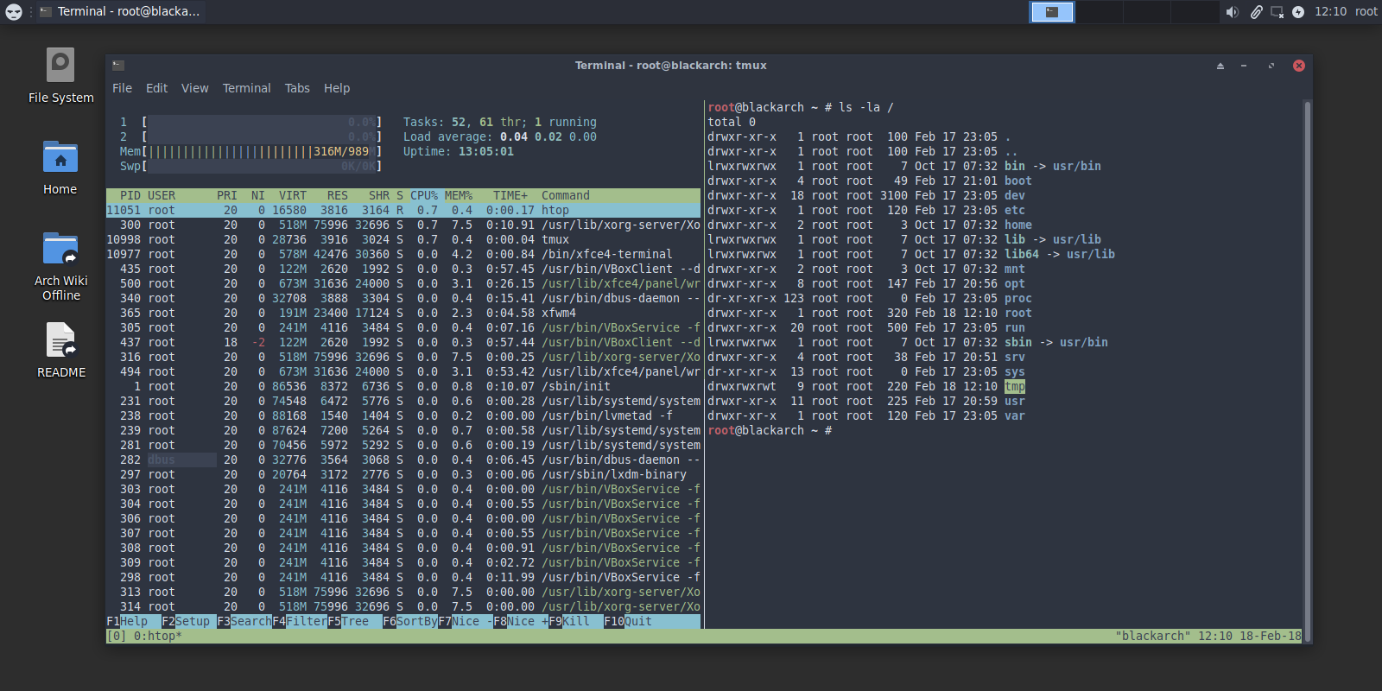Click F6 SortBy in htop footer

410,621
